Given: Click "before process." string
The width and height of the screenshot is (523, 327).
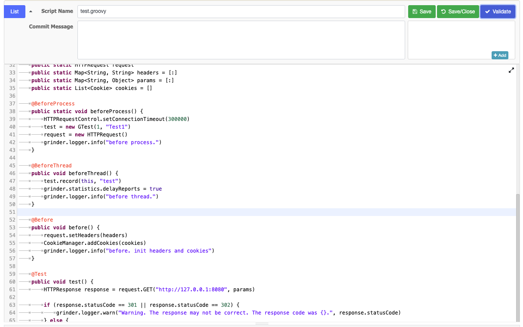Looking at the screenshot, I should click(x=132, y=142).
